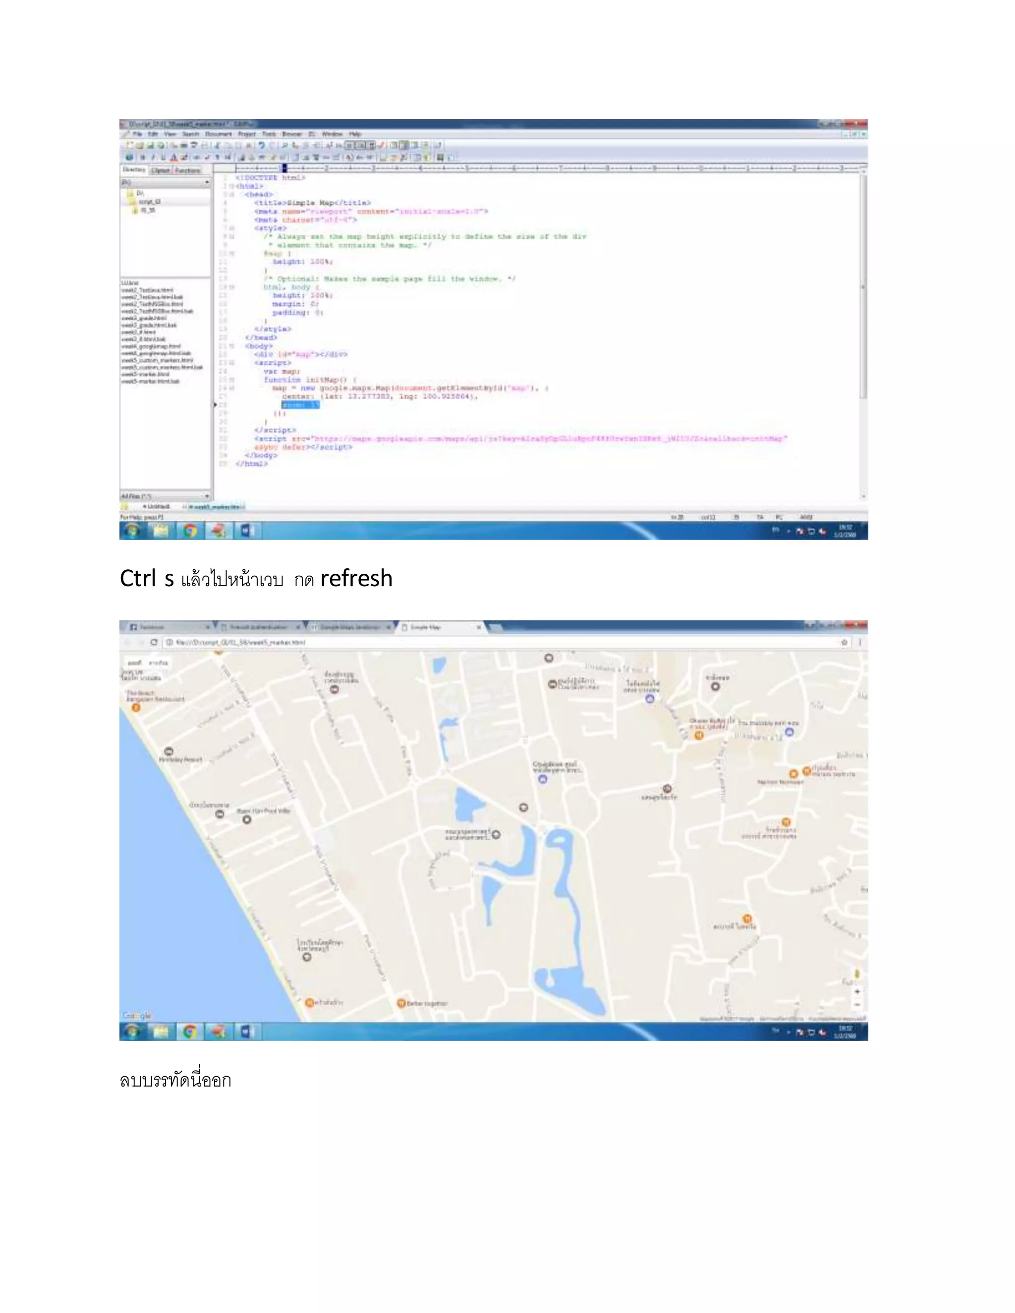Select the D:\ folder in the directory tree

point(135,194)
